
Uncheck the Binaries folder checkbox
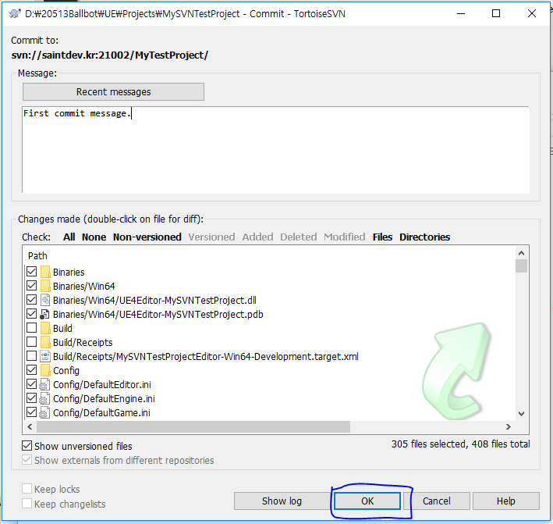(31, 272)
